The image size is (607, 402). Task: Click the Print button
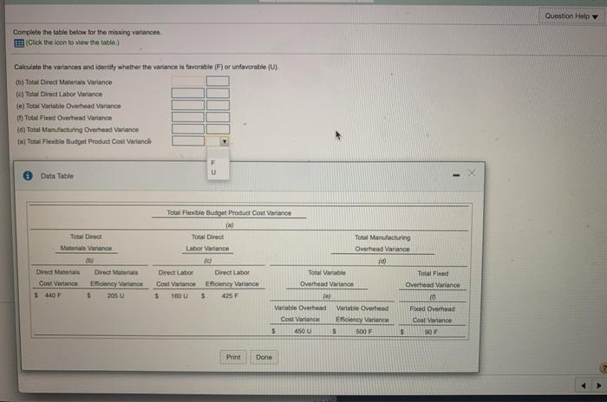point(233,357)
